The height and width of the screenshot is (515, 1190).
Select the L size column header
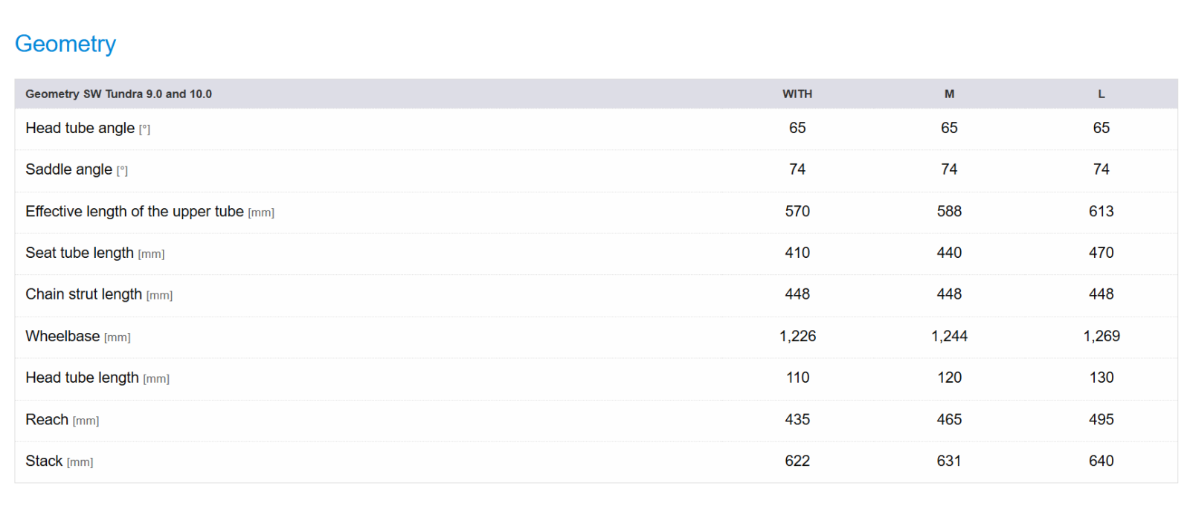pos(1101,94)
